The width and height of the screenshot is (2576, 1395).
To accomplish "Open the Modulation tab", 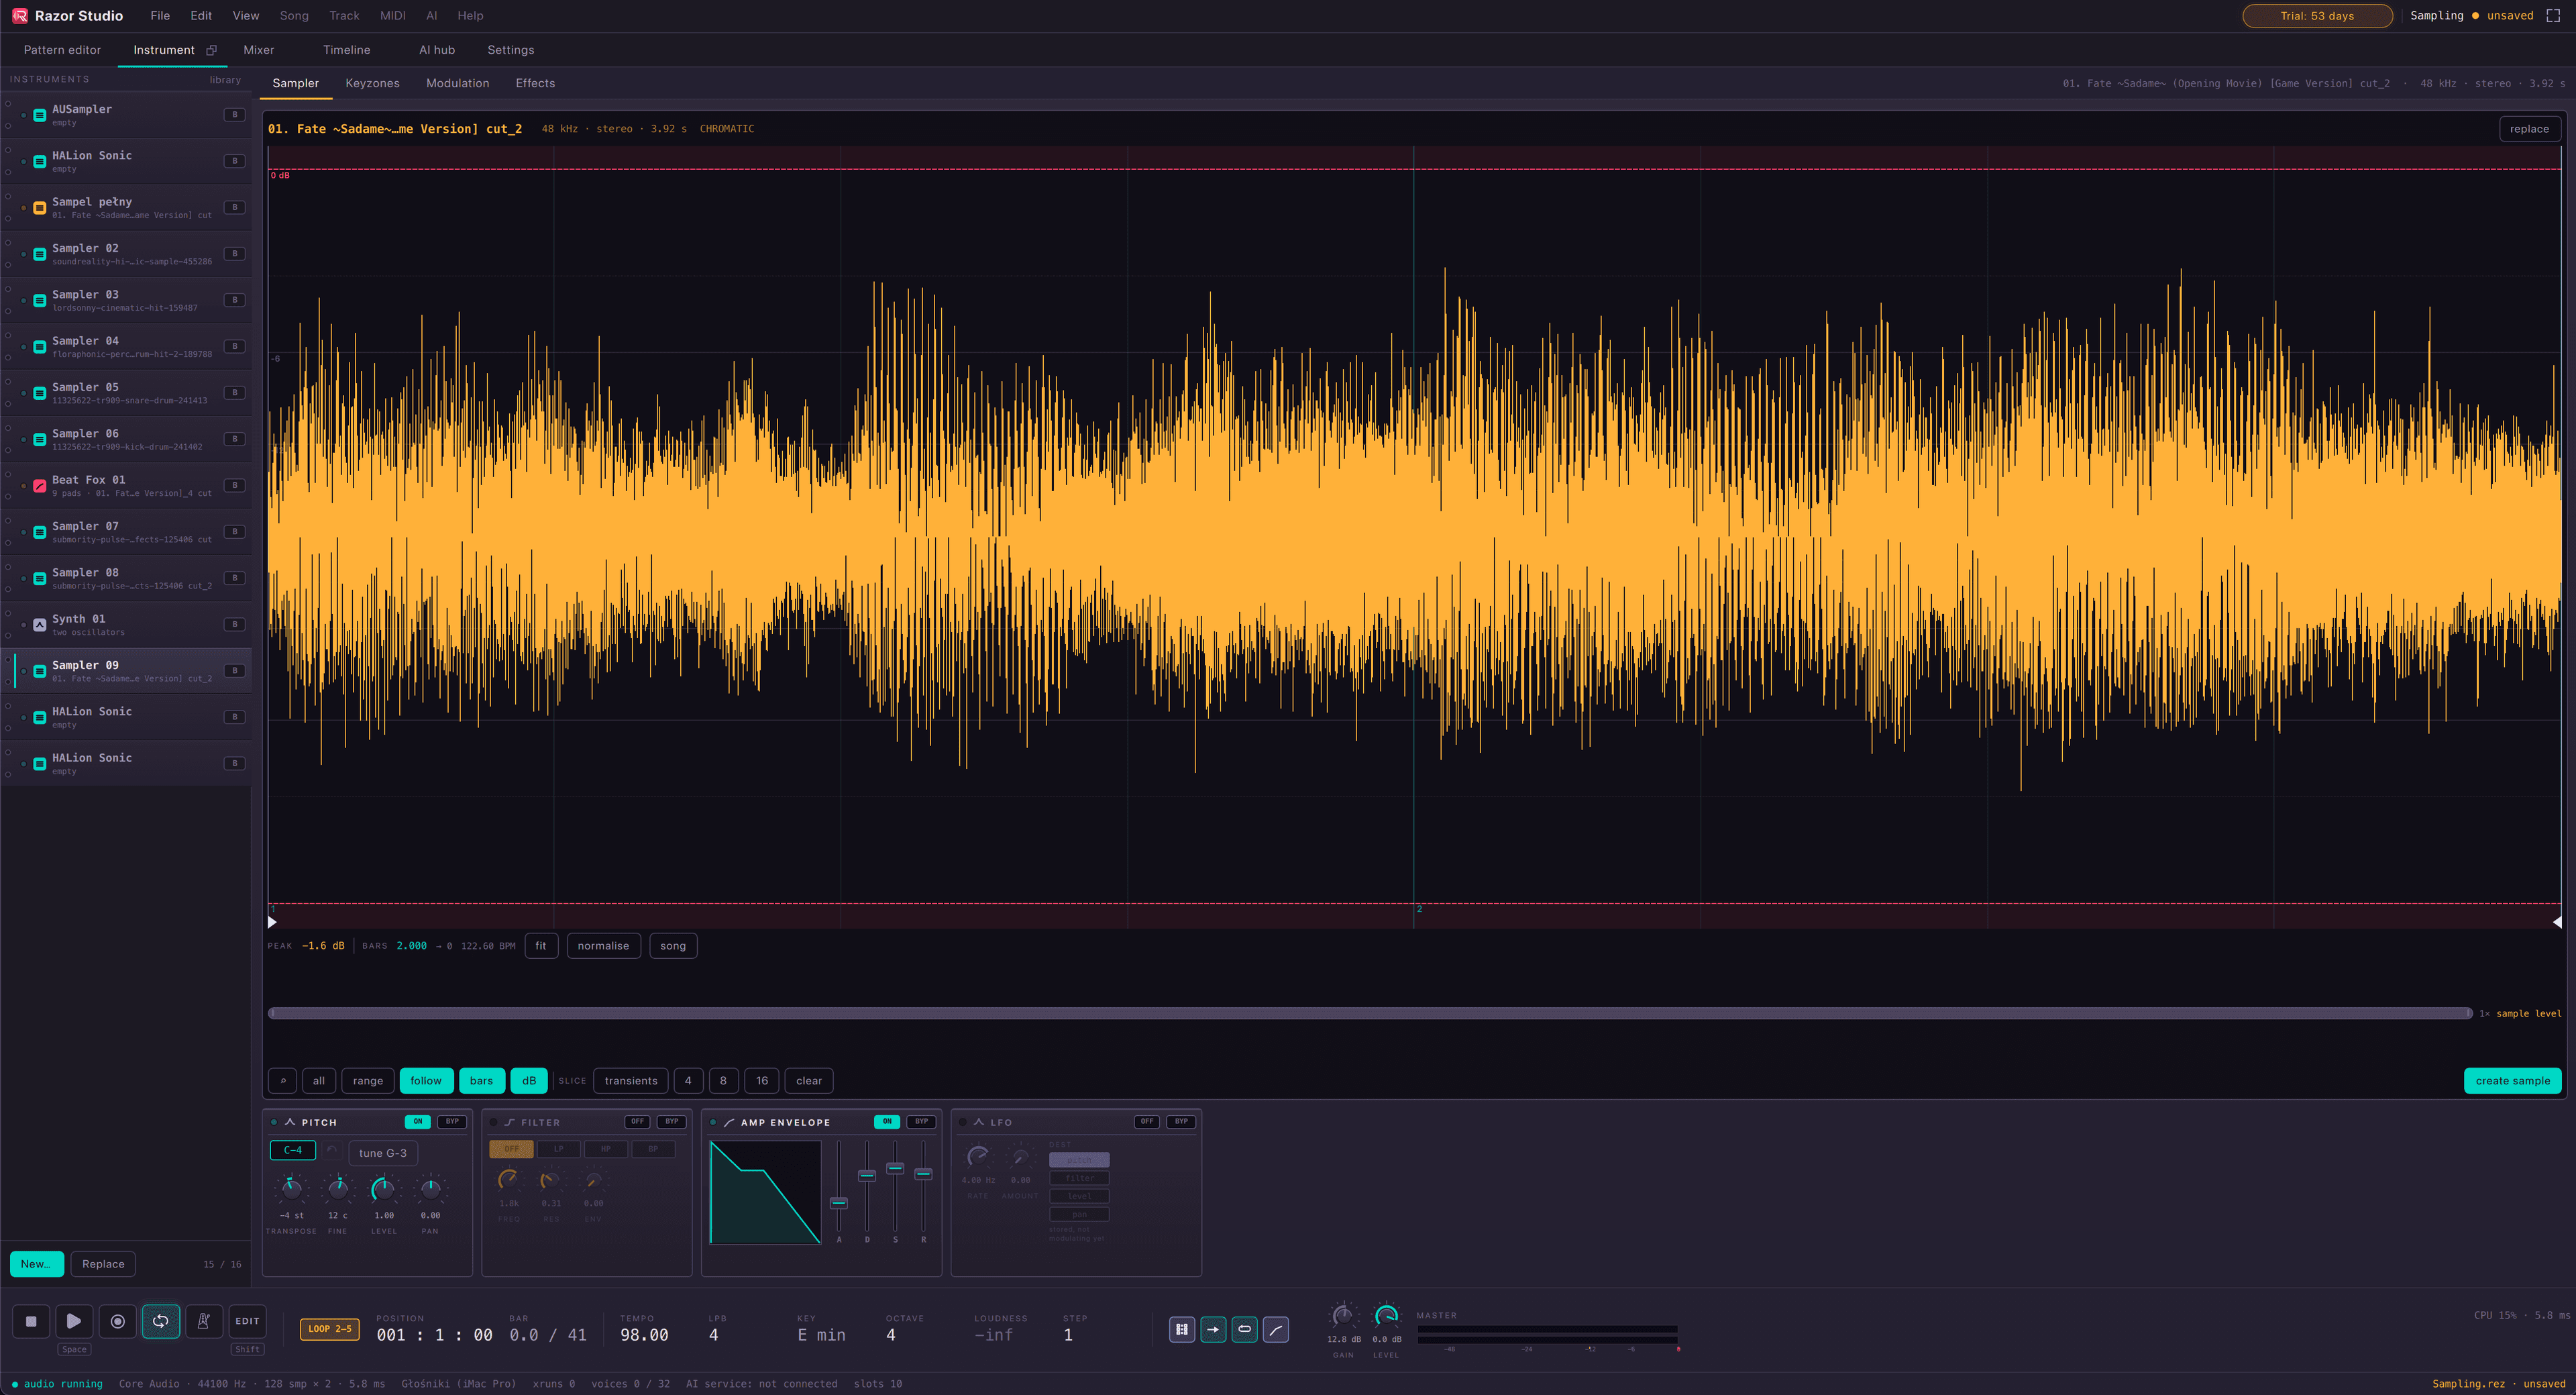I will pos(457,83).
